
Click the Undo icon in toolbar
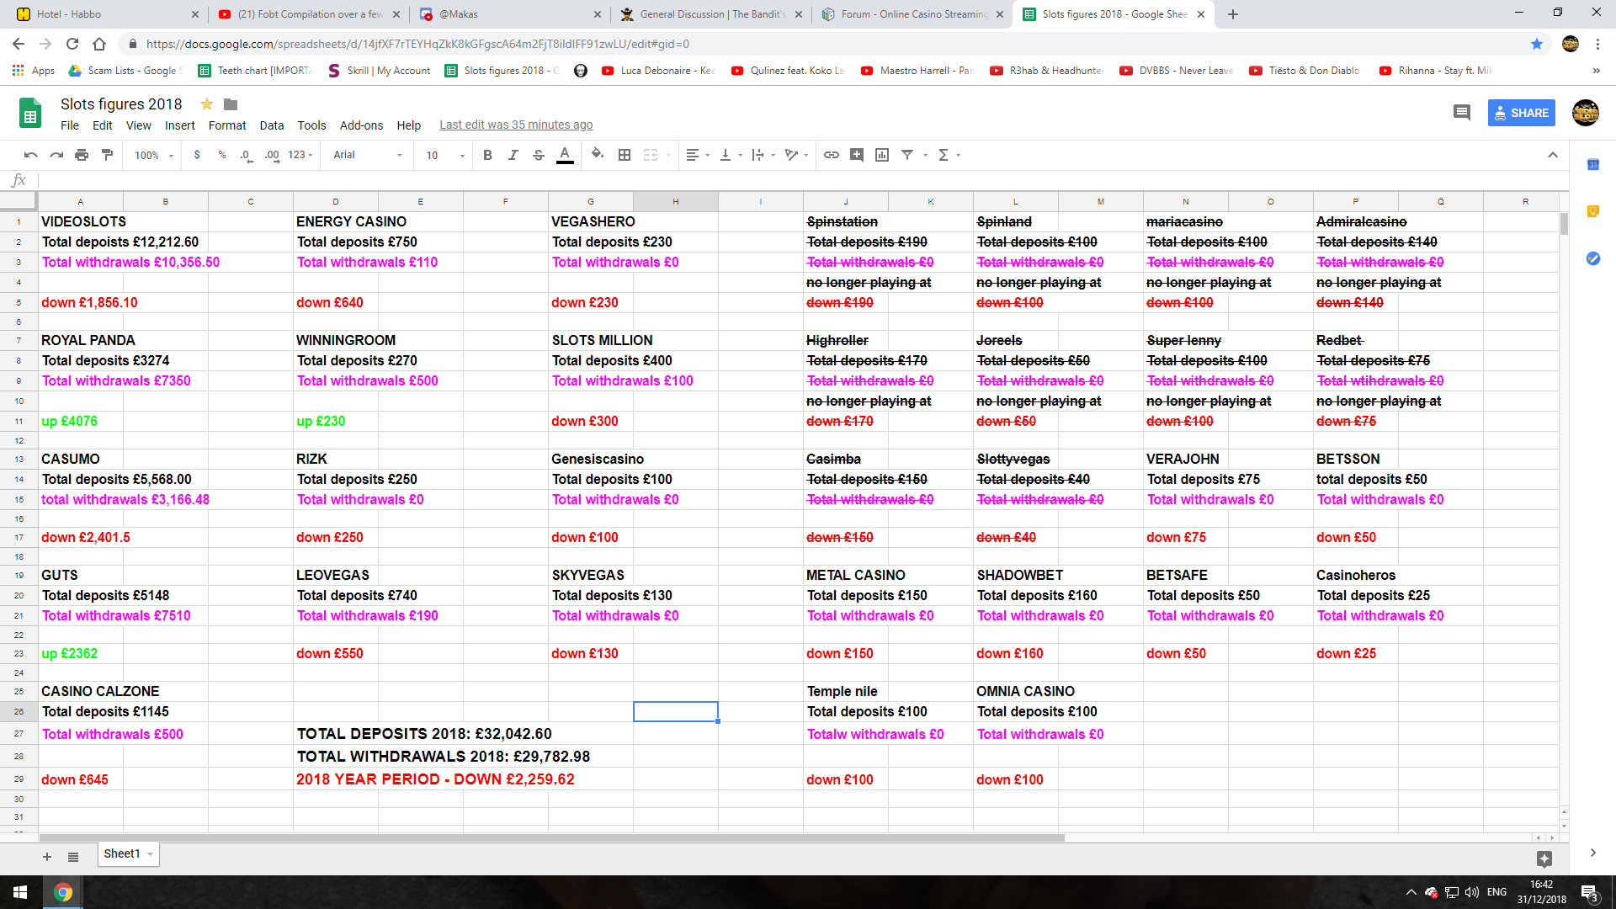[31, 155]
